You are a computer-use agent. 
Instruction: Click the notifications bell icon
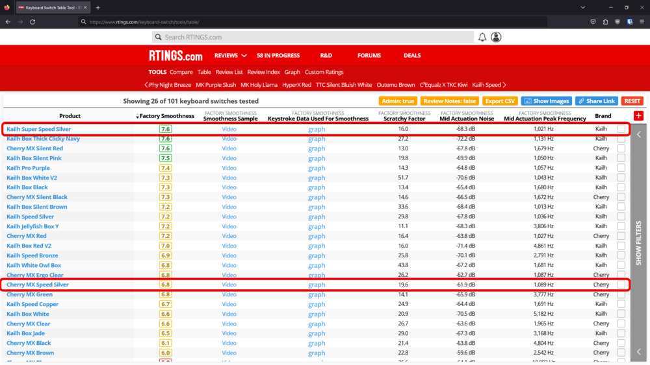pos(482,38)
